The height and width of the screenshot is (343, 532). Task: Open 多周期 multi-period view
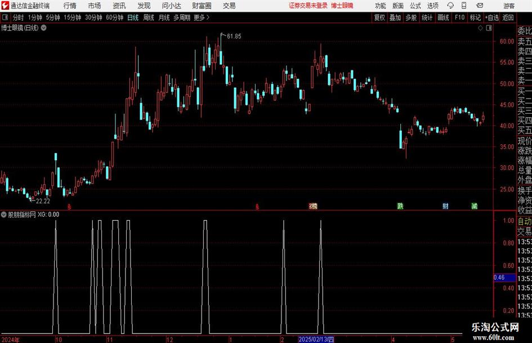point(182,17)
